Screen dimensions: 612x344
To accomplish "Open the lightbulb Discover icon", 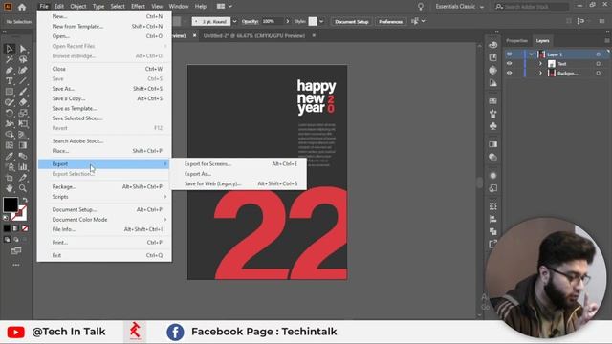I will click(421, 7).
